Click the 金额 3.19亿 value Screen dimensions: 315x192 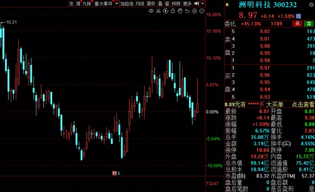(x=261, y=144)
